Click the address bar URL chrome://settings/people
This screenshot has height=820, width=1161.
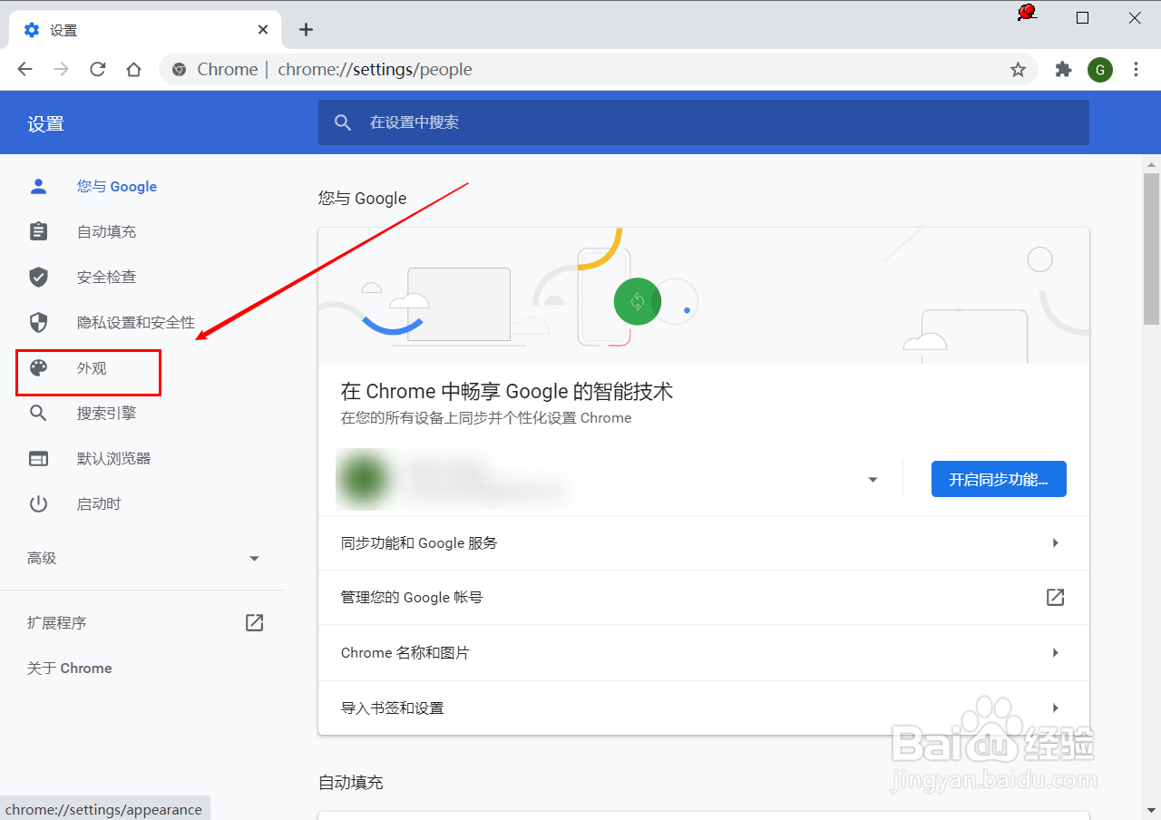point(375,70)
